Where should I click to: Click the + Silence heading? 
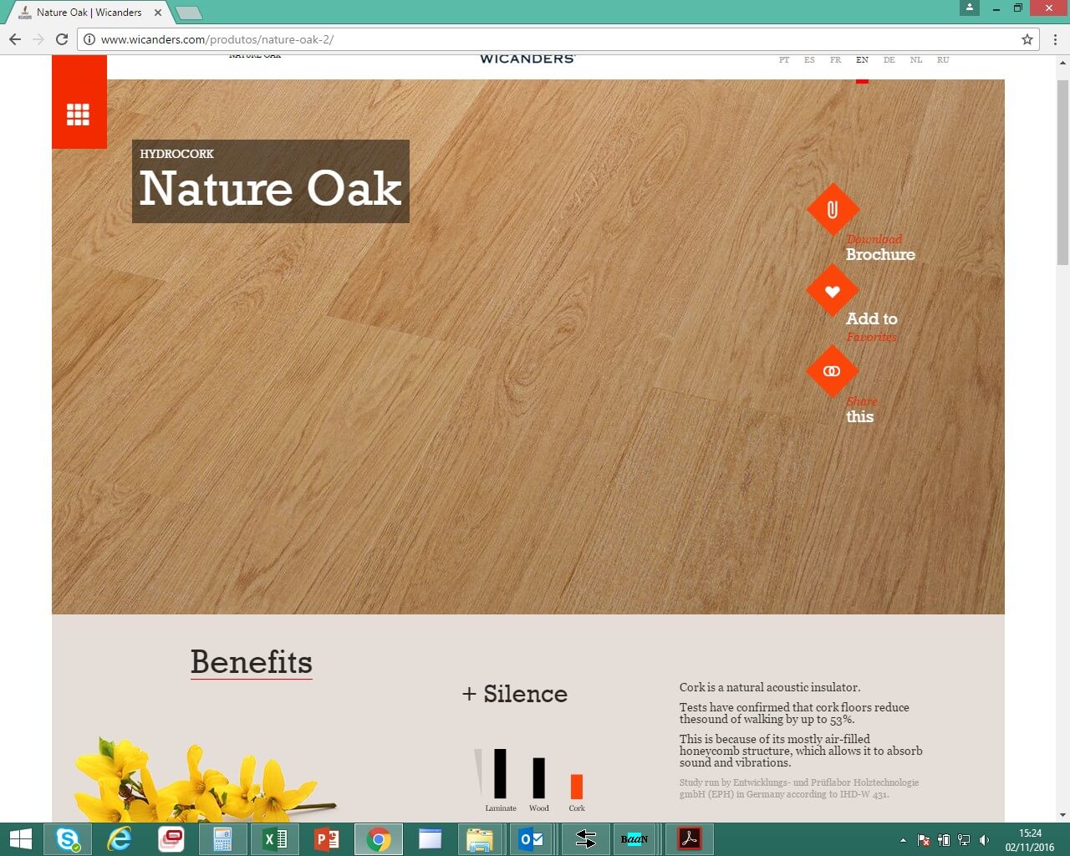point(515,694)
